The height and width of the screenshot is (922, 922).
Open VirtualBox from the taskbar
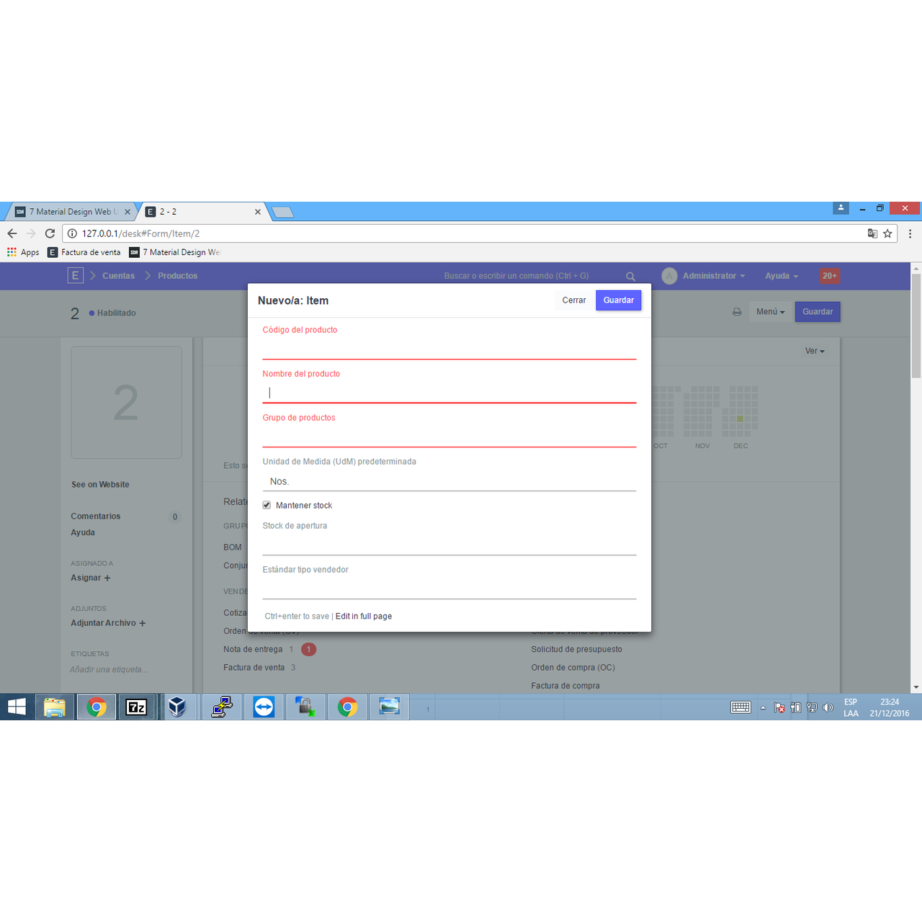point(177,707)
